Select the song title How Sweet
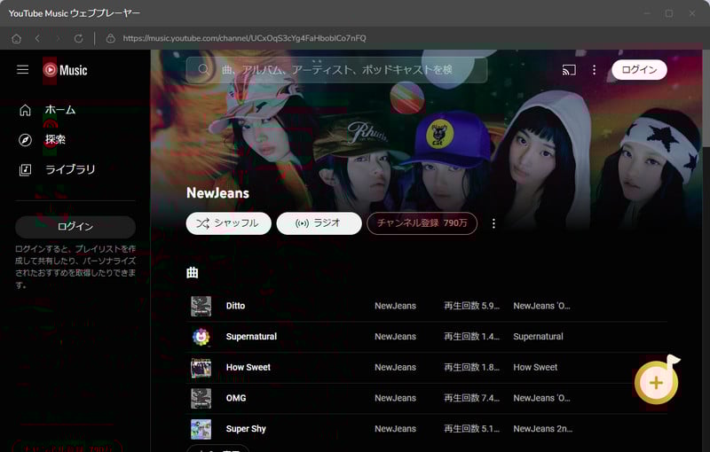Viewport: 710px width, 452px height. (x=248, y=368)
